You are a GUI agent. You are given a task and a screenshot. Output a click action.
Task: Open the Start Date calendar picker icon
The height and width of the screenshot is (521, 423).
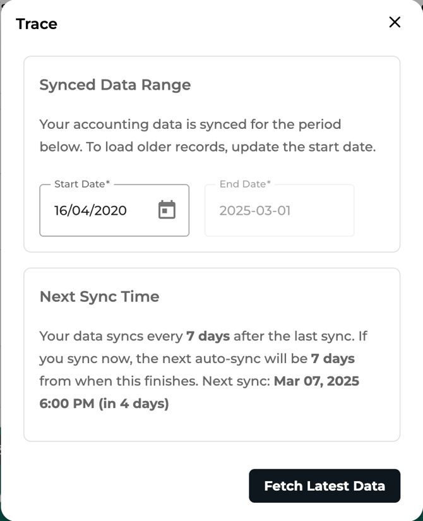(x=167, y=210)
